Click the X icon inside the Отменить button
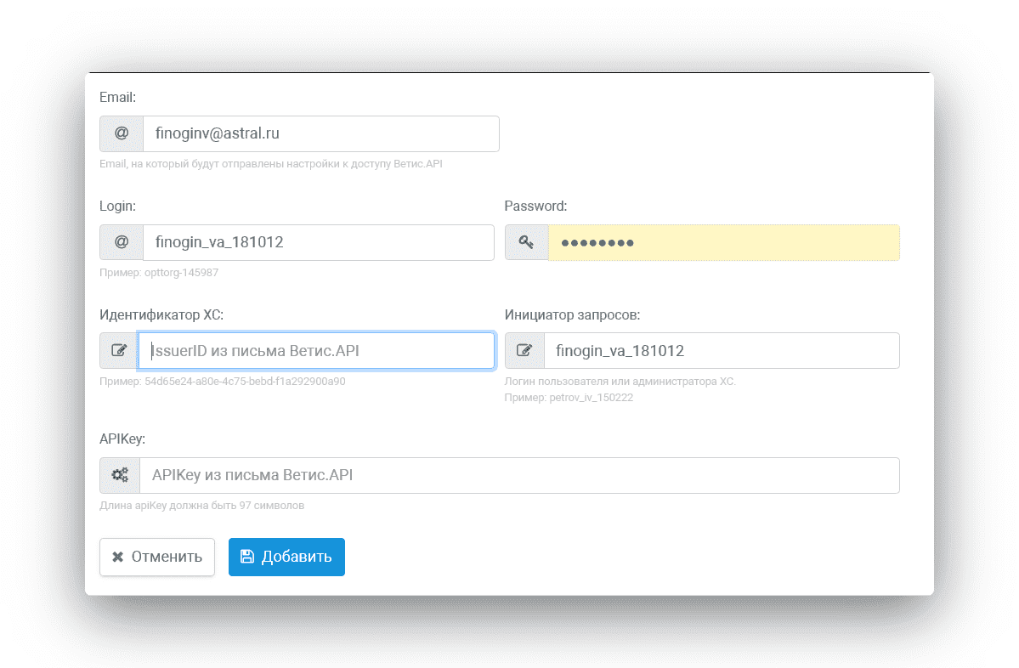The width and height of the screenshot is (1019, 668). (x=116, y=557)
